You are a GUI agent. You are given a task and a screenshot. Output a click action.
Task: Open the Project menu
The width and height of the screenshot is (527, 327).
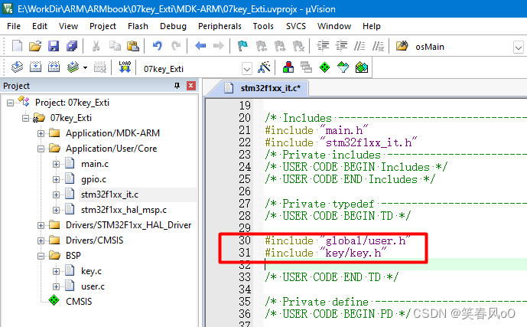[x=102, y=26]
